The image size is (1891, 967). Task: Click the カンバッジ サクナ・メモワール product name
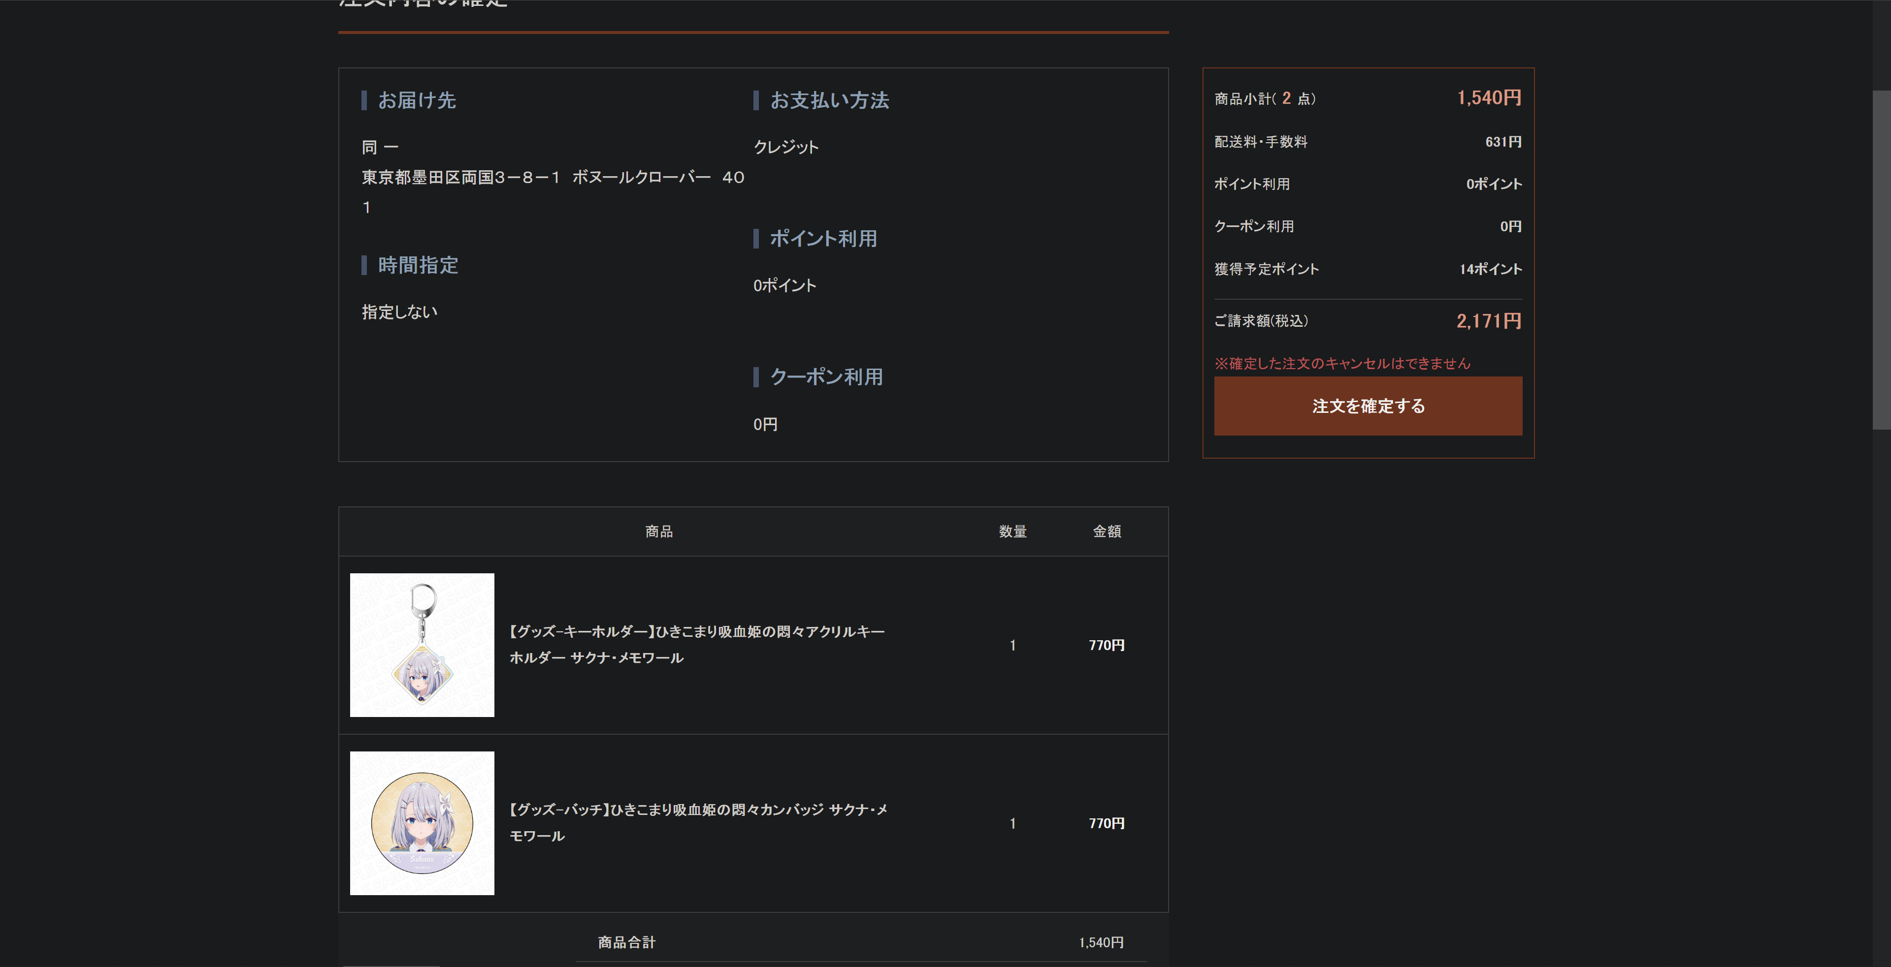tap(698, 822)
